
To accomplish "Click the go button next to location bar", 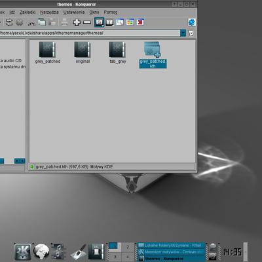I will click(191, 33).
